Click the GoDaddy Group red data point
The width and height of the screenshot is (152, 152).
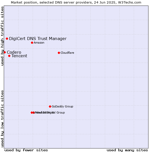click(x=50, y=107)
